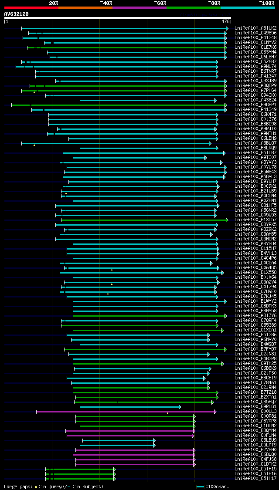Select the UniRef100_Q31MF5 label
Screen dimensions: 279x490
pos(255,205)
